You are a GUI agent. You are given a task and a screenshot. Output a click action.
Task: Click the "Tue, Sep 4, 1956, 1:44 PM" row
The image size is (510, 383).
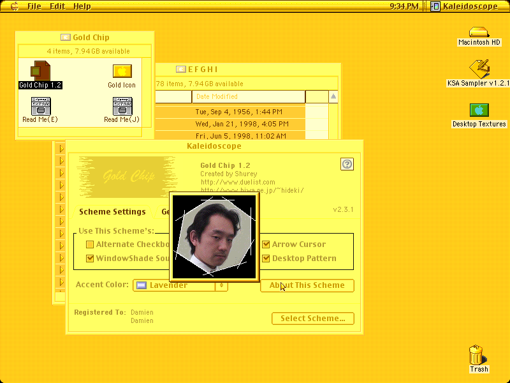(x=238, y=112)
